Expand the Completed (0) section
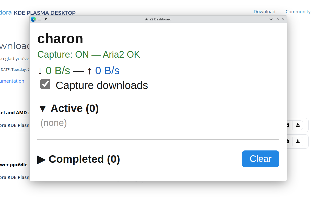 tap(41, 159)
